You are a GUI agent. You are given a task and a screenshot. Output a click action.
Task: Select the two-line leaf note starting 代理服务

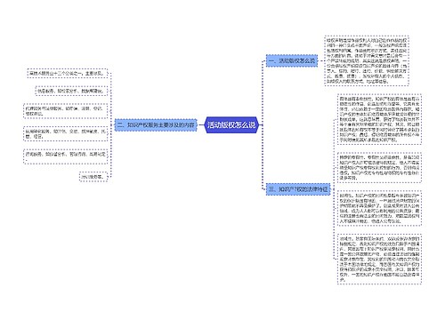[66, 111]
